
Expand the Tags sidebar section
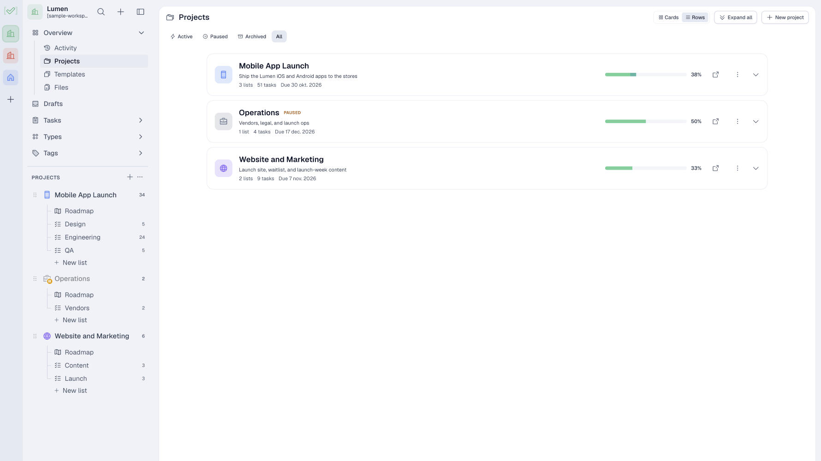(x=141, y=153)
